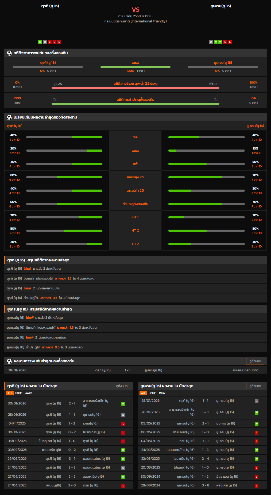Screen dimensions: 271x495
Task: Select the AWAY filter in ยูเครน last 10 matches
Action: pyautogui.click(x=162, y=393)
